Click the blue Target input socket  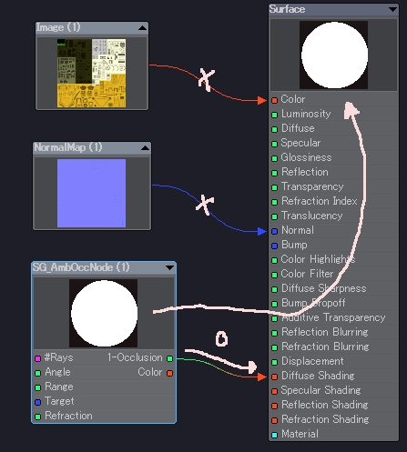pos(37,402)
